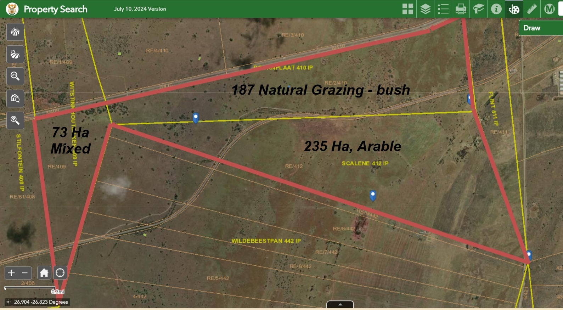Open the 21-digit code search magnifier
The height and width of the screenshot is (310, 563).
coord(15,76)
